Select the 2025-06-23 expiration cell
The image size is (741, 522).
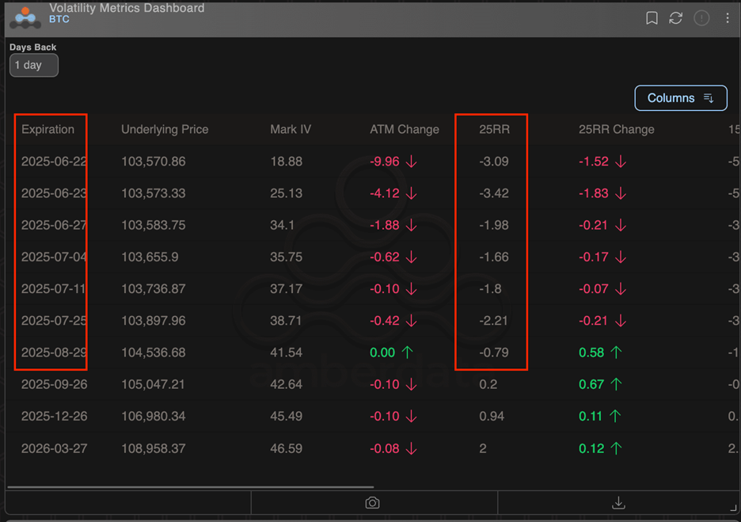tap(55, 193)
